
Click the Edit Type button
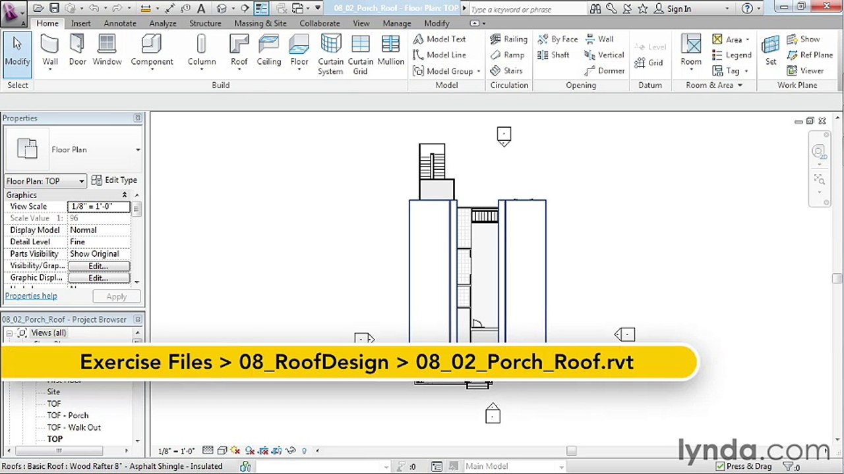coord(114,180)
